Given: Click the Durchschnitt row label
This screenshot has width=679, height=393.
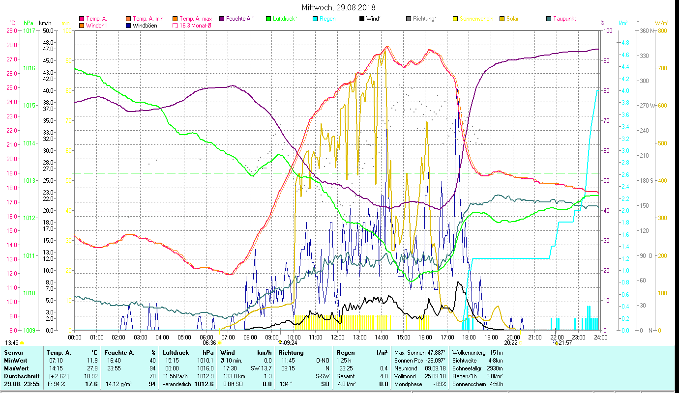Looking at the screenshot, I should [21, 375].
